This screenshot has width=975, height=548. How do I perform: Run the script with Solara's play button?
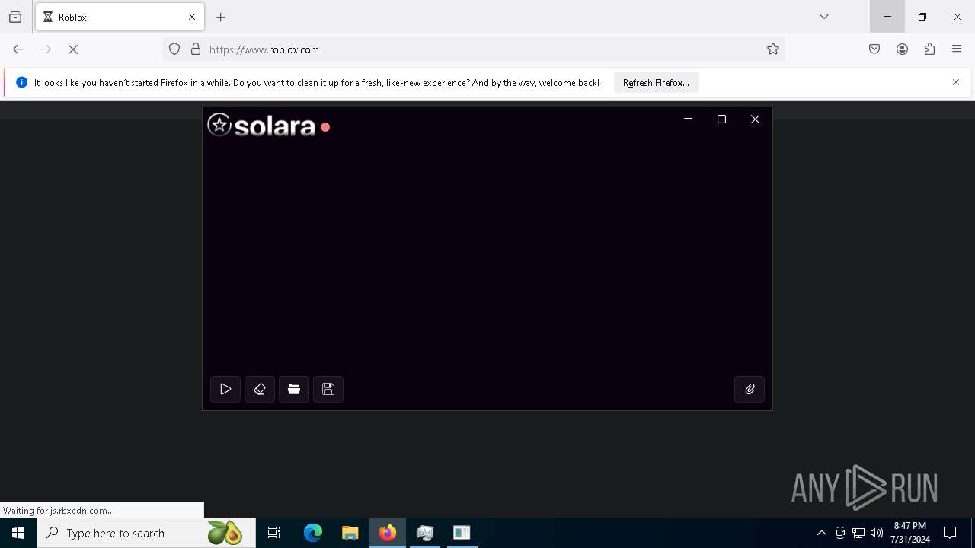pos(225,389)
